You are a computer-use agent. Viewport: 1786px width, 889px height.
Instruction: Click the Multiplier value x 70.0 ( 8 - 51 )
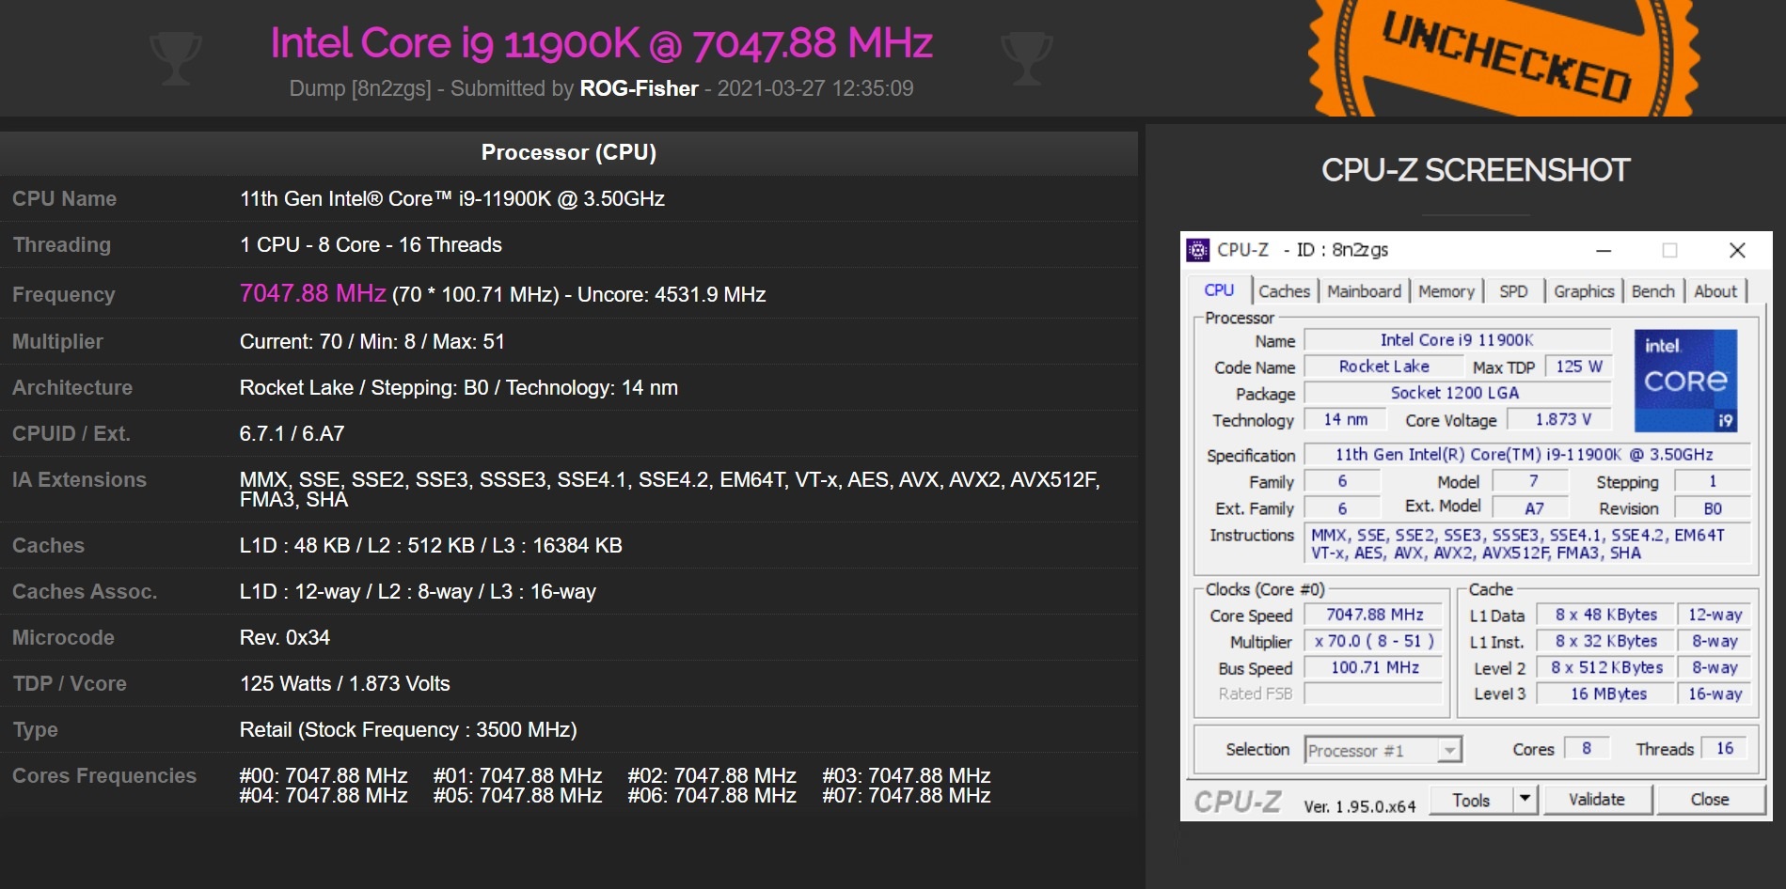(1374, 641)
